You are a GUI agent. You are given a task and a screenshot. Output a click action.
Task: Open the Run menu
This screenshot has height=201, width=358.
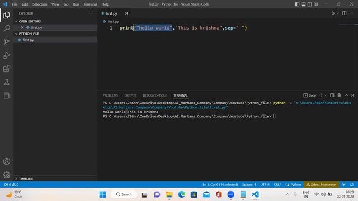(76, 4)
